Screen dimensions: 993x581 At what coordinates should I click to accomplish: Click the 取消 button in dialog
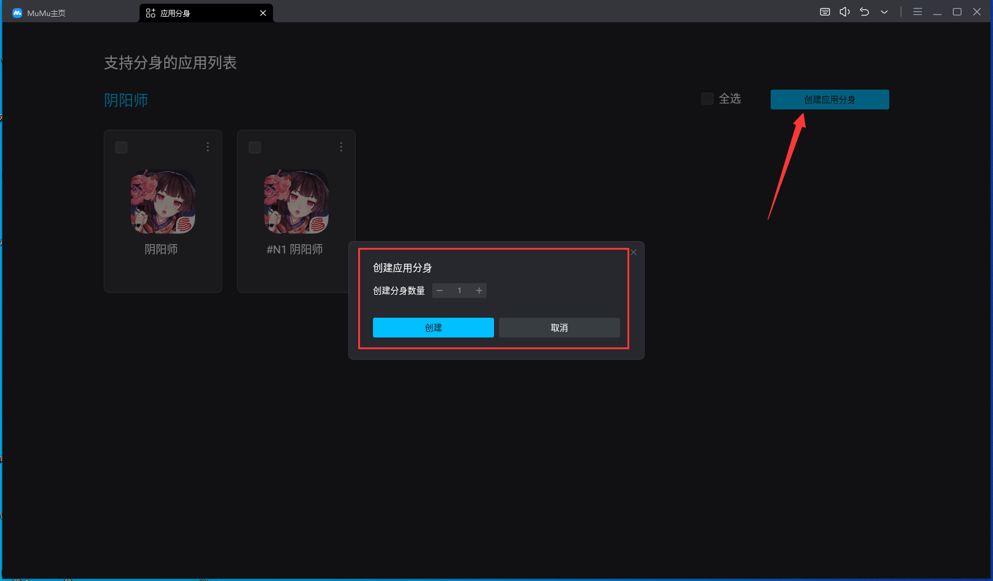pos(559,328)
